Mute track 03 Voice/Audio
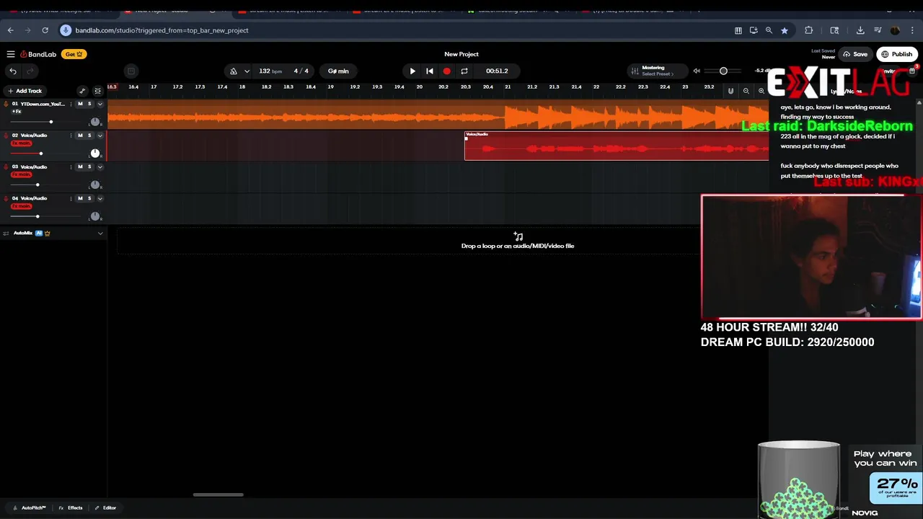This screenshot has width=923, height=519. (80, 167)
